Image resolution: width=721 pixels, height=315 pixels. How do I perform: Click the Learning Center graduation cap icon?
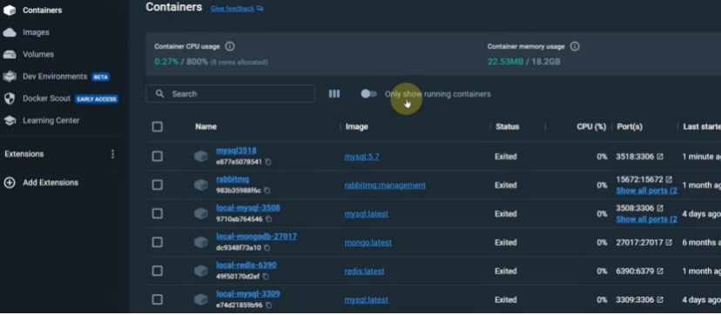click(10, 120)
